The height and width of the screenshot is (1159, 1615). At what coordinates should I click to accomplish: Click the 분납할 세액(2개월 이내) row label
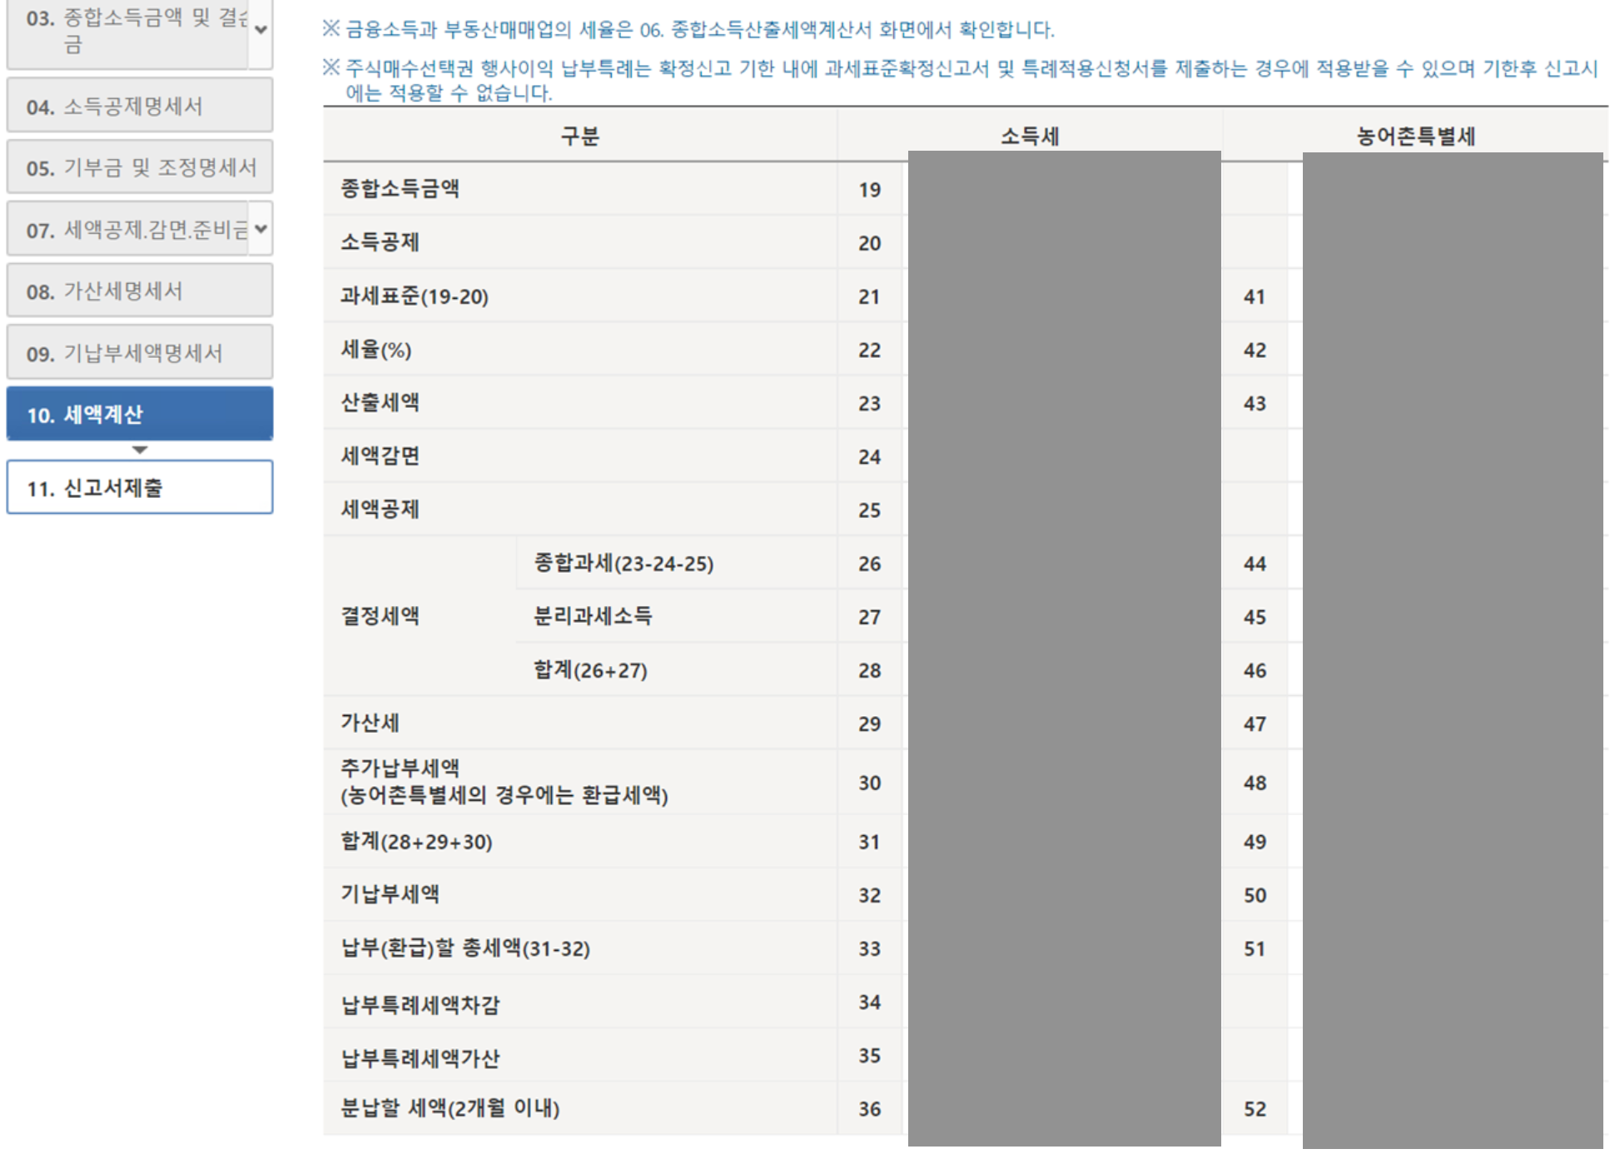[x=450, y=1108]
